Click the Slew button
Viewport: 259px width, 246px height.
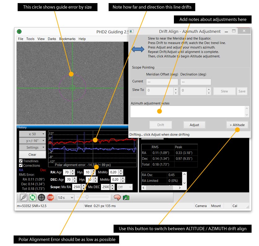[x=224, y=91]
